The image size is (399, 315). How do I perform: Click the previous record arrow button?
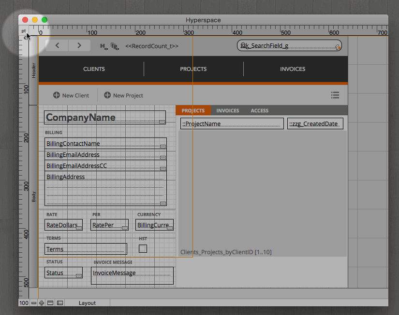pos(57,45)
